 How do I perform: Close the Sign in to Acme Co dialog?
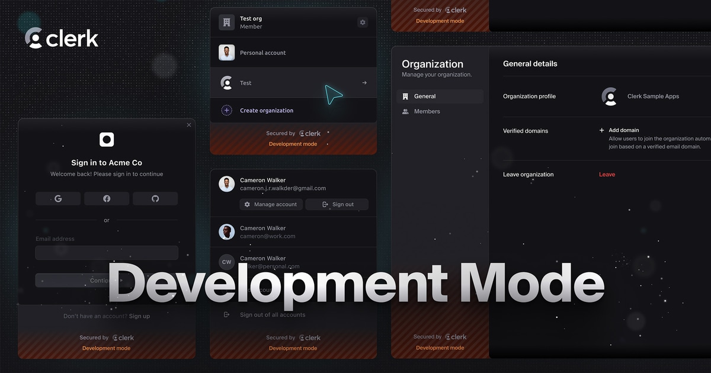click(189, 125)
